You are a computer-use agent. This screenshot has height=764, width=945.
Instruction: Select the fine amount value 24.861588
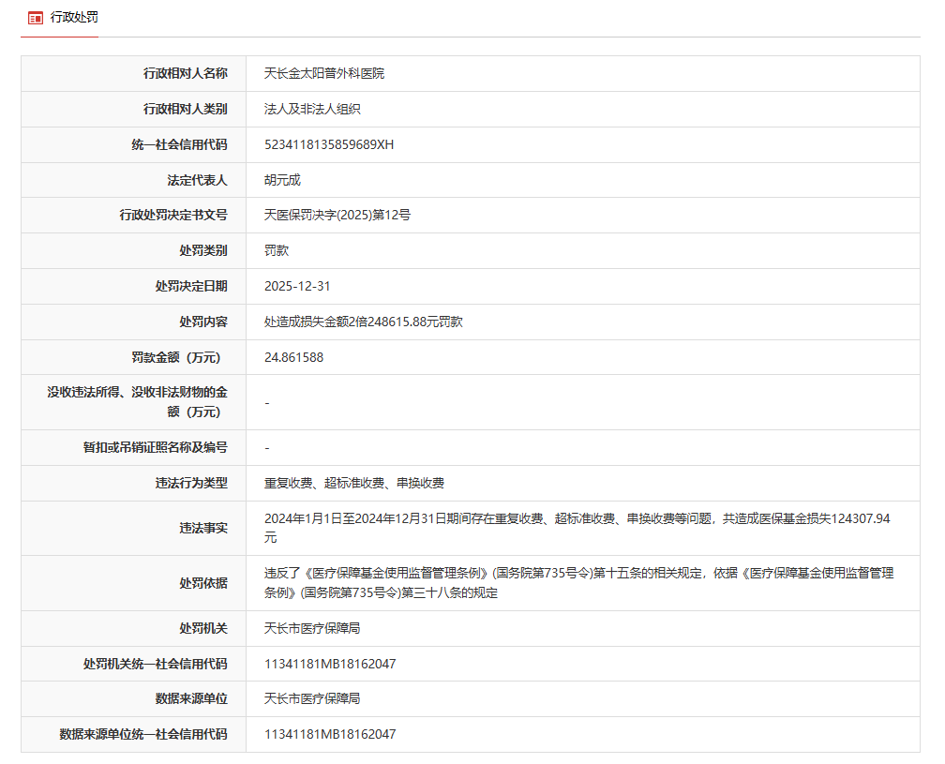coord(294,357)
